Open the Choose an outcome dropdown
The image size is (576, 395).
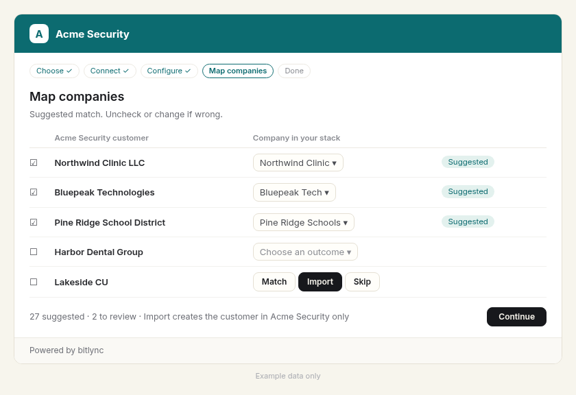coord(305,252)
